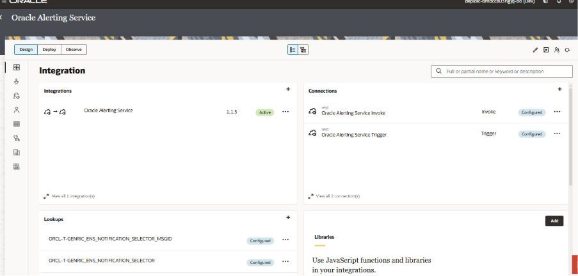Open the library books icon in sidebar
Image resolution: width=578 pixels, height=276 pixels.
tap(16, 167)
